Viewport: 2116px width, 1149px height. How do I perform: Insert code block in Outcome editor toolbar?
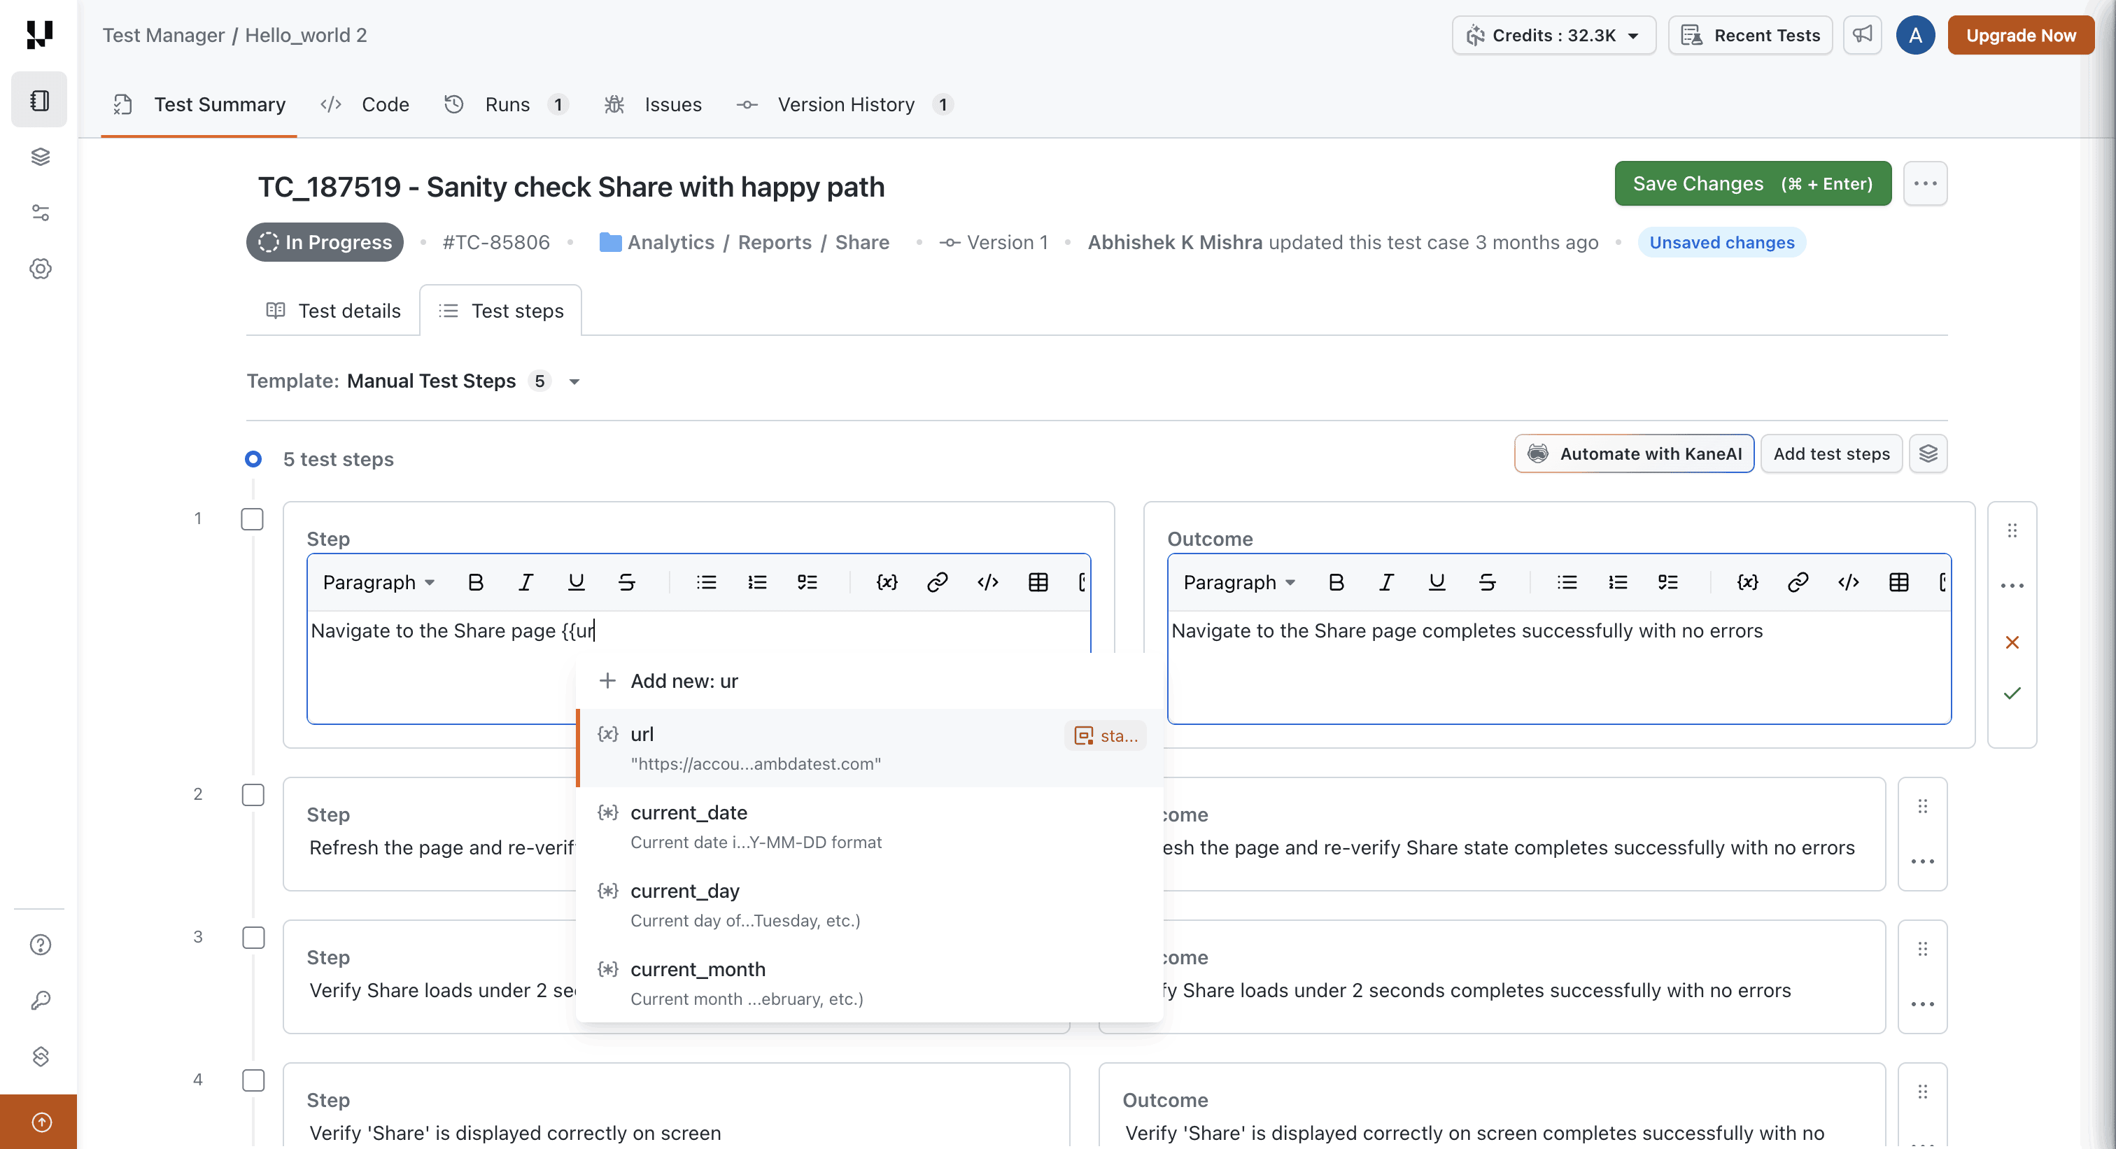[x=1848, y=582]
